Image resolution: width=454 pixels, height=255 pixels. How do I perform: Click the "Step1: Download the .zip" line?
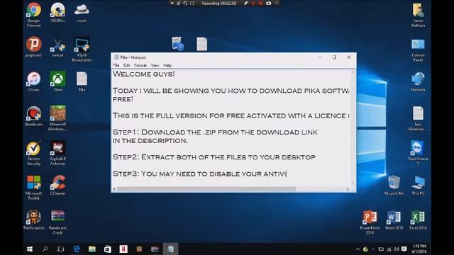(x=215, y=132)
